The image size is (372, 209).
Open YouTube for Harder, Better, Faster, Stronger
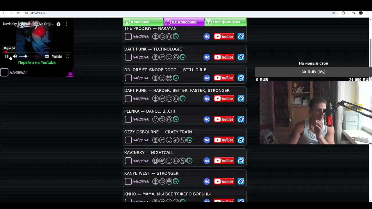pyautogui.click(x=224, y=99)
